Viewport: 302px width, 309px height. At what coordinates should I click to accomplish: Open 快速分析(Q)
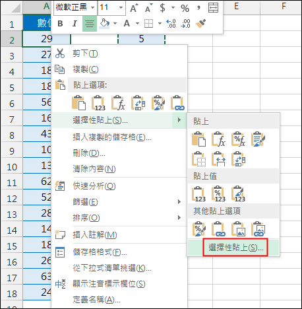[x=119, y=186]
